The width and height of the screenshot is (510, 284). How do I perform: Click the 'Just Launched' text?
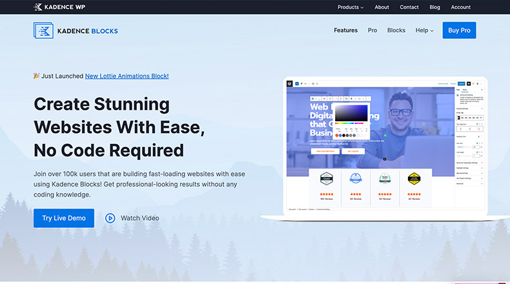coord(63,76)
